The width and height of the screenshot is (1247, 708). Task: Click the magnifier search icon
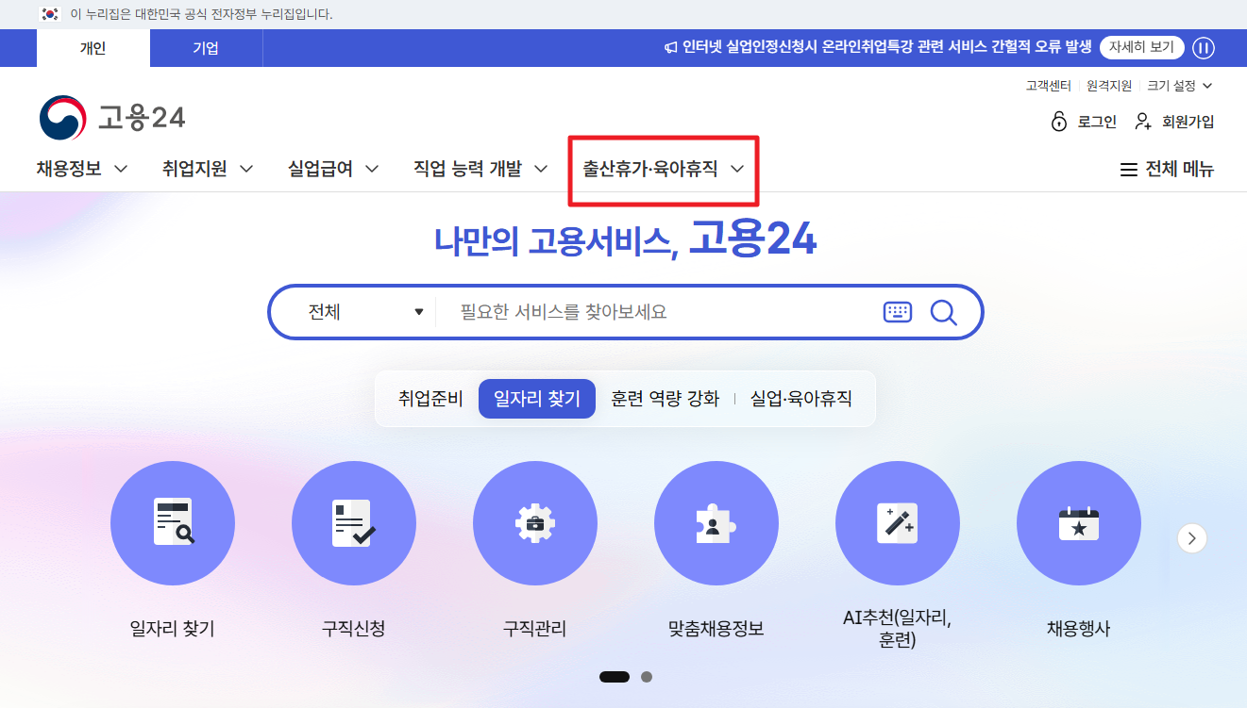pyautogui.click(x=944, y=312)
